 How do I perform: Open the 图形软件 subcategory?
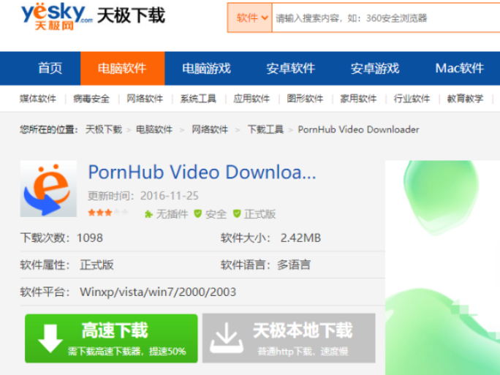point(305,99)
